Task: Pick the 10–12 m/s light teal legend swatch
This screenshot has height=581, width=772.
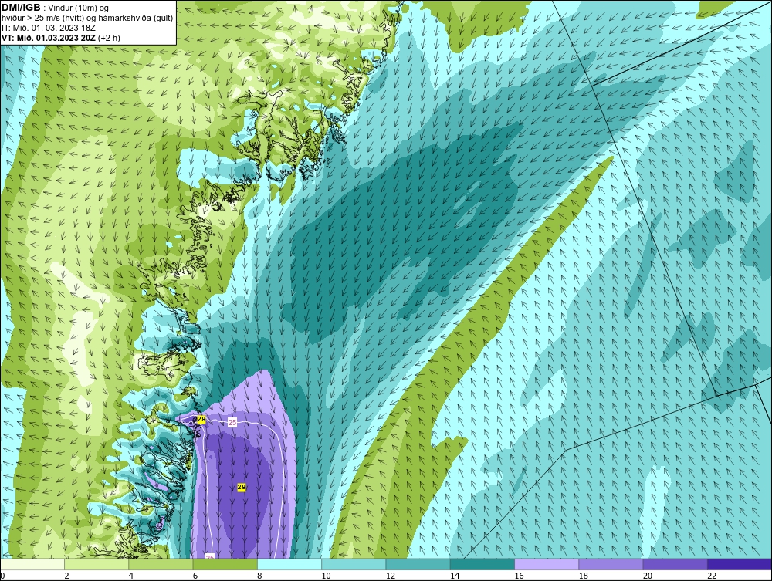Action: pyautogui.click(x=354, y=564)
